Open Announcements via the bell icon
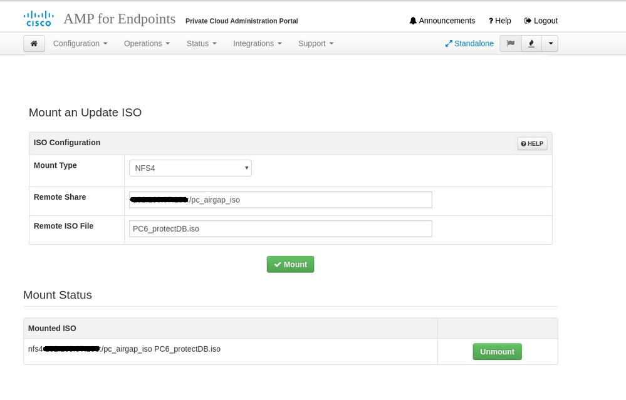Image resolution: width=626 pixels, height=400 pixels. (x=442, y=21)
